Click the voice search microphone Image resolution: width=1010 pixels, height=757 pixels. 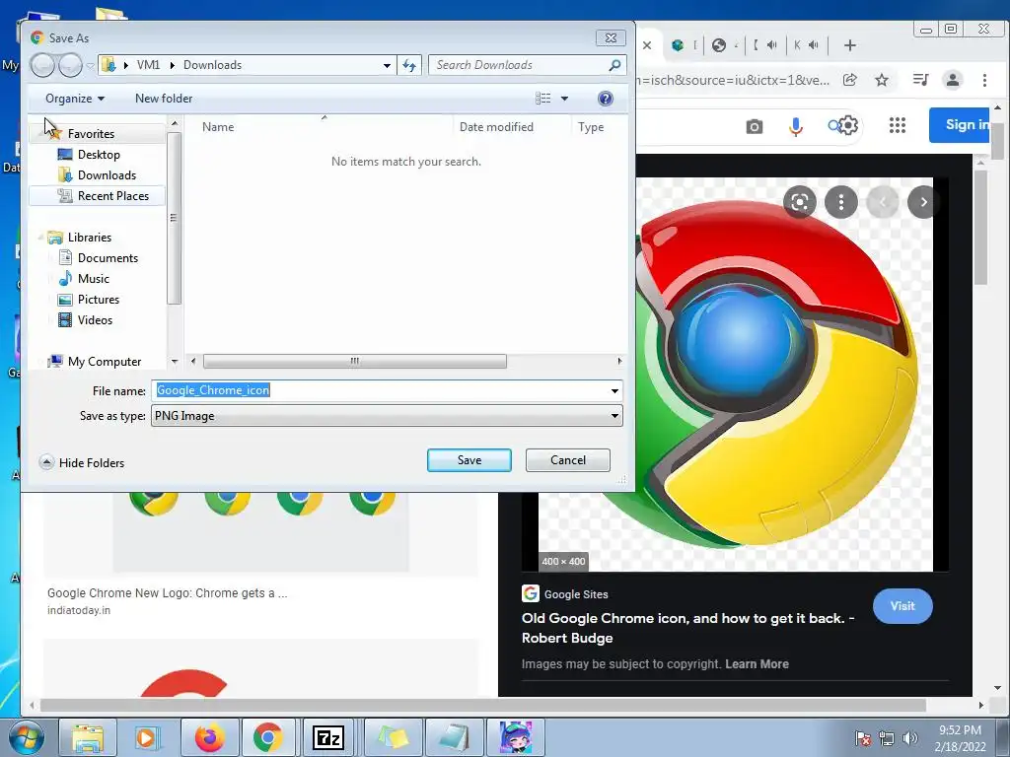click(x=796, y=126)
